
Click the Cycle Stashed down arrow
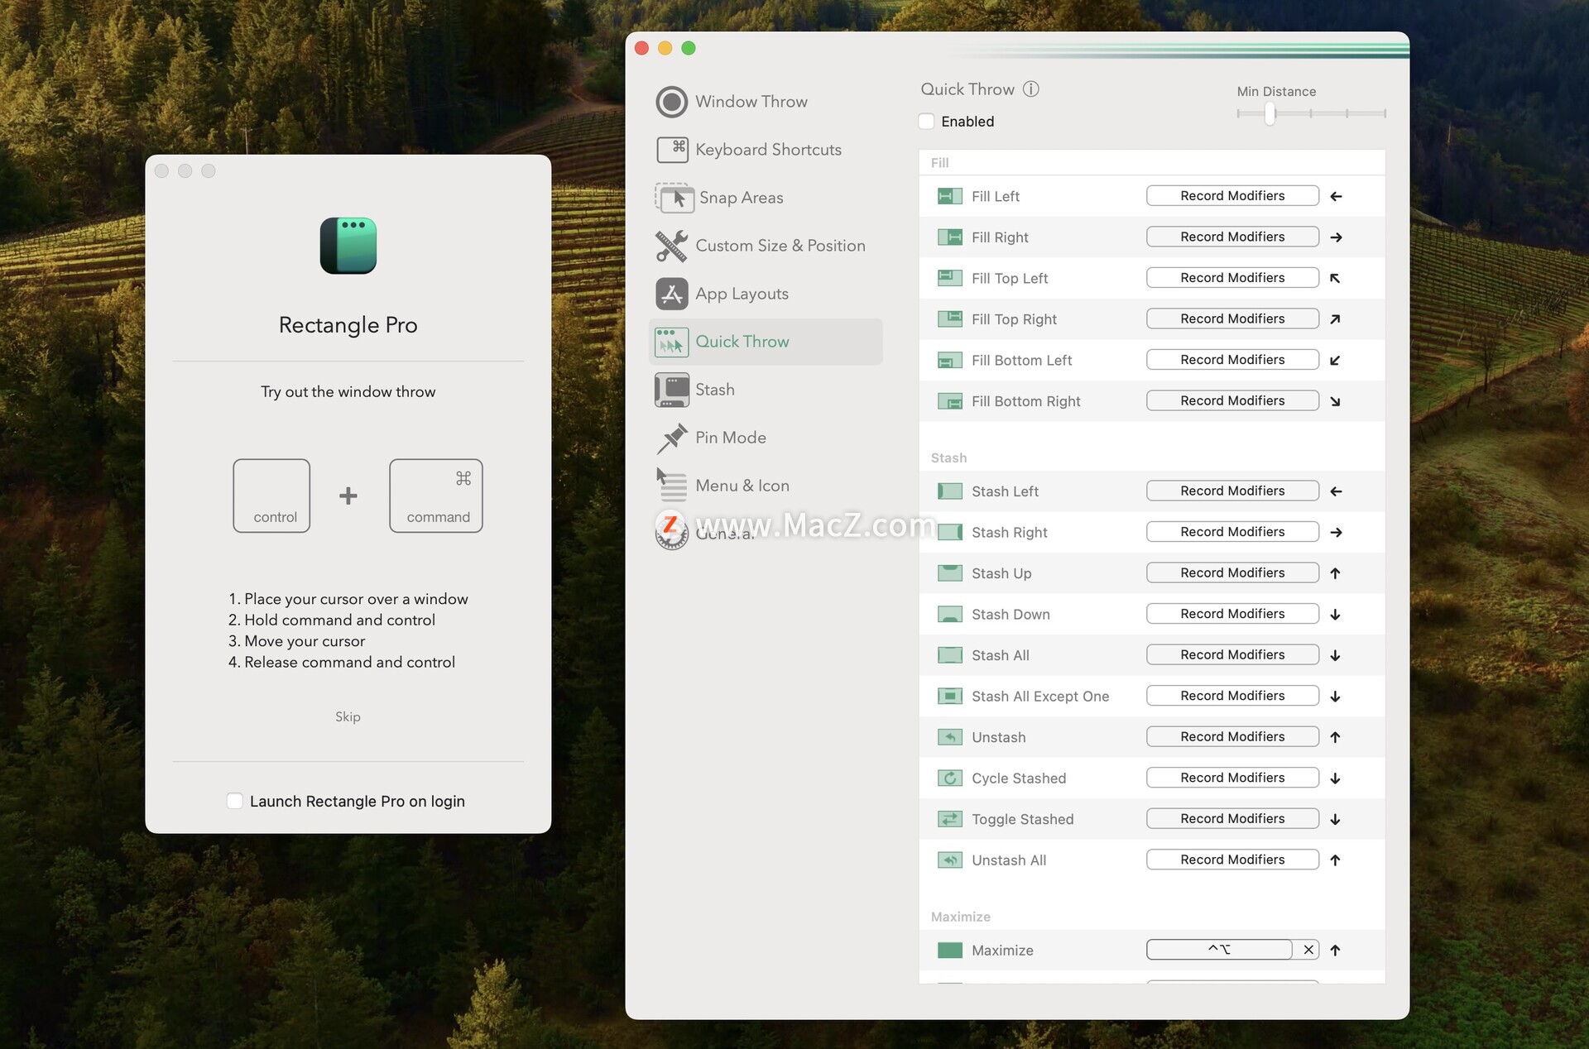1335,778
